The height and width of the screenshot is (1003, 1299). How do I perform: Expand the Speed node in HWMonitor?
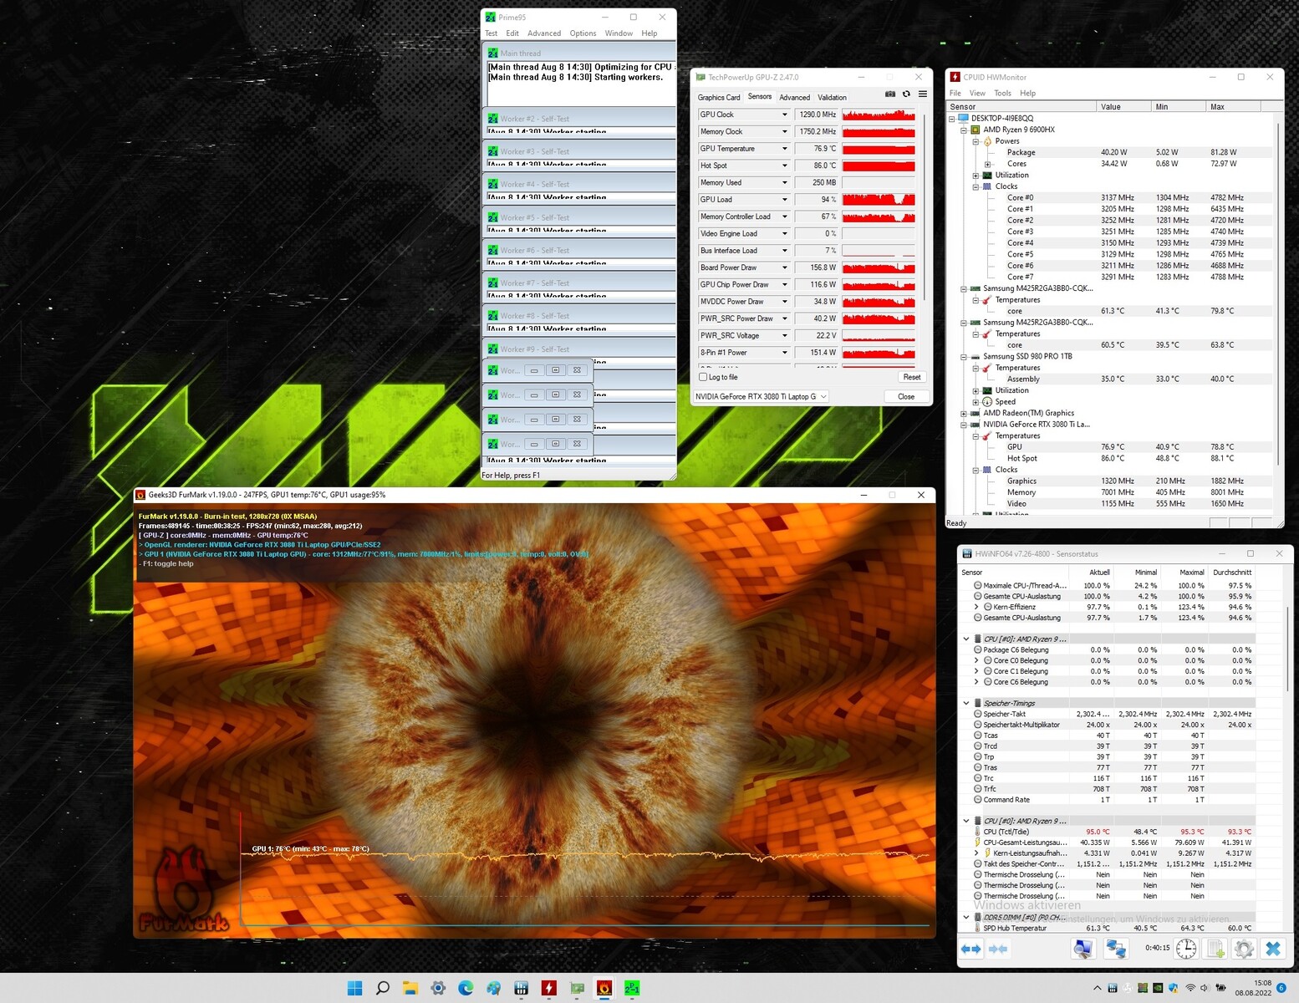(976, 402)
